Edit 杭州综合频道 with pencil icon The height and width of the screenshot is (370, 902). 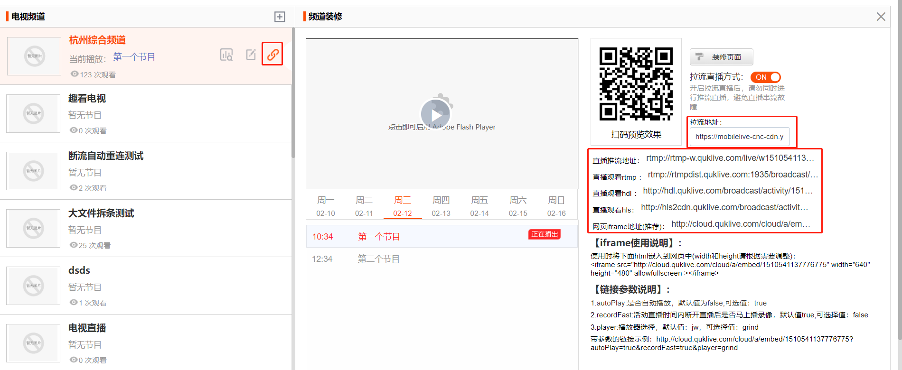coord(251,55)
